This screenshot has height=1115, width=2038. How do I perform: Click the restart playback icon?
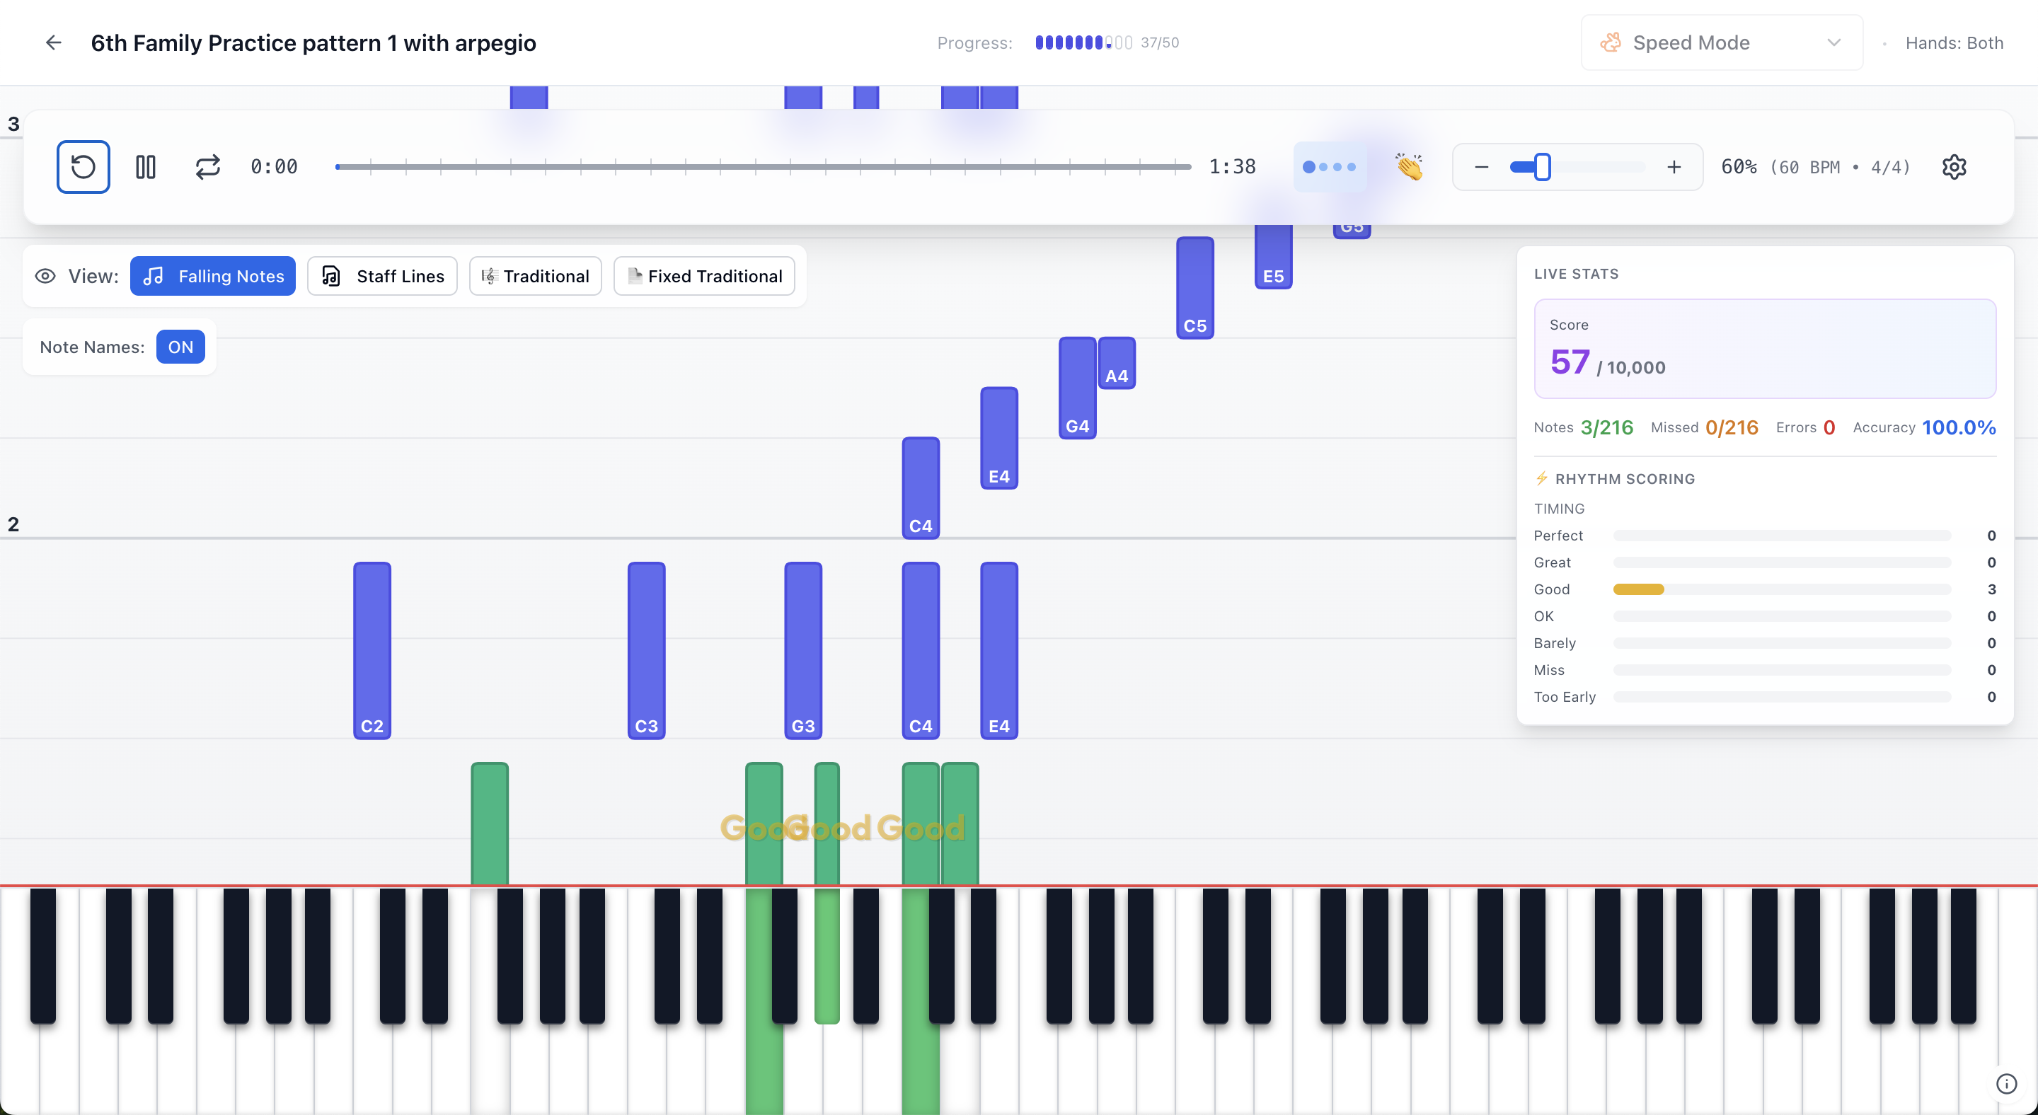[x=82, y=166]
